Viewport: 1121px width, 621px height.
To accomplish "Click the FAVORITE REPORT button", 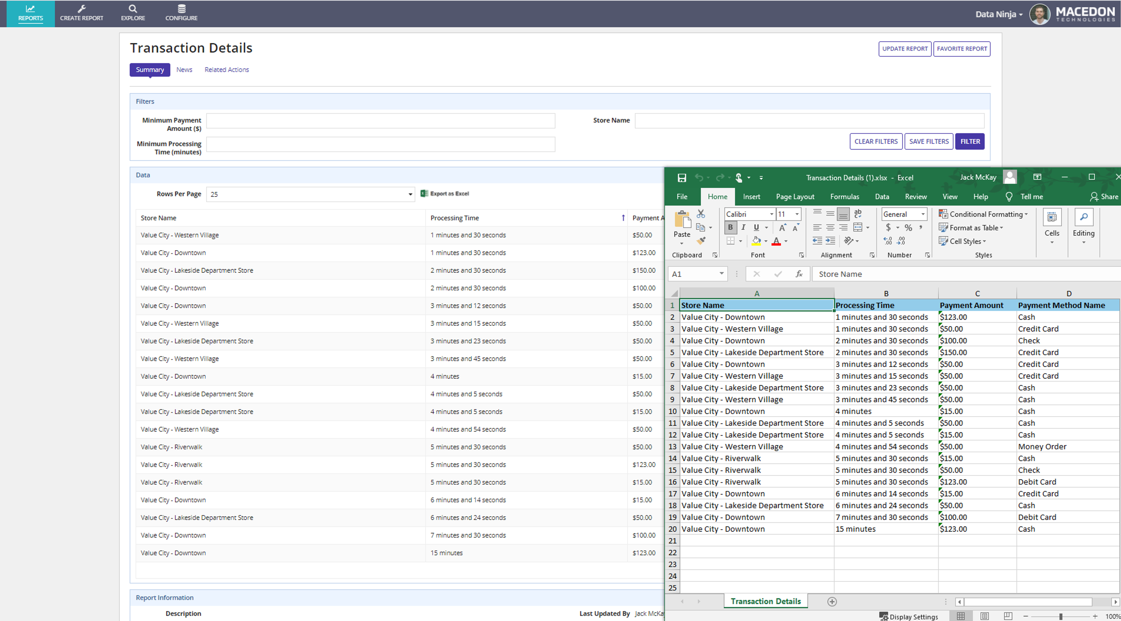I will (962, 49).
